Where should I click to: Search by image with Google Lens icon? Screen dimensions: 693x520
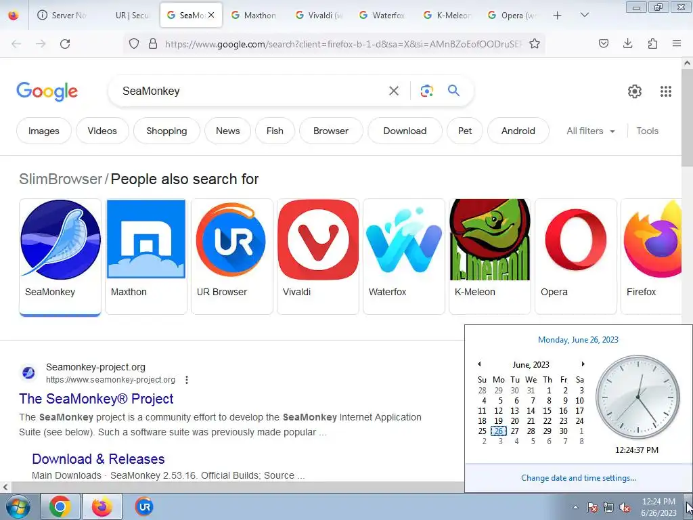pyautogui.click(x=426, y=91)
